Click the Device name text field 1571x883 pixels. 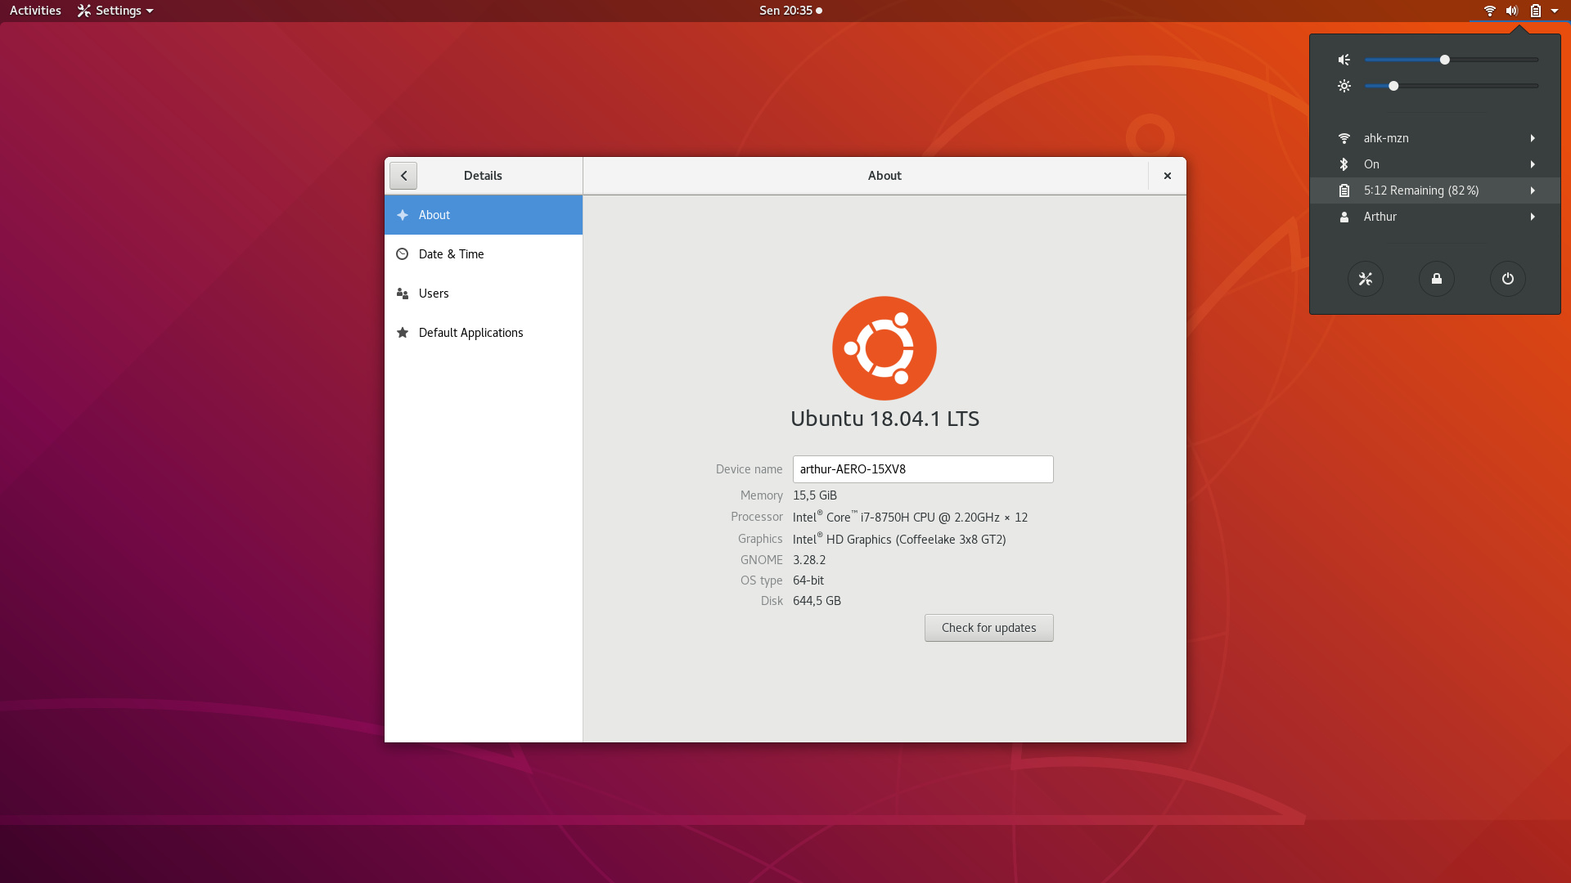click(x=923, y=469)
